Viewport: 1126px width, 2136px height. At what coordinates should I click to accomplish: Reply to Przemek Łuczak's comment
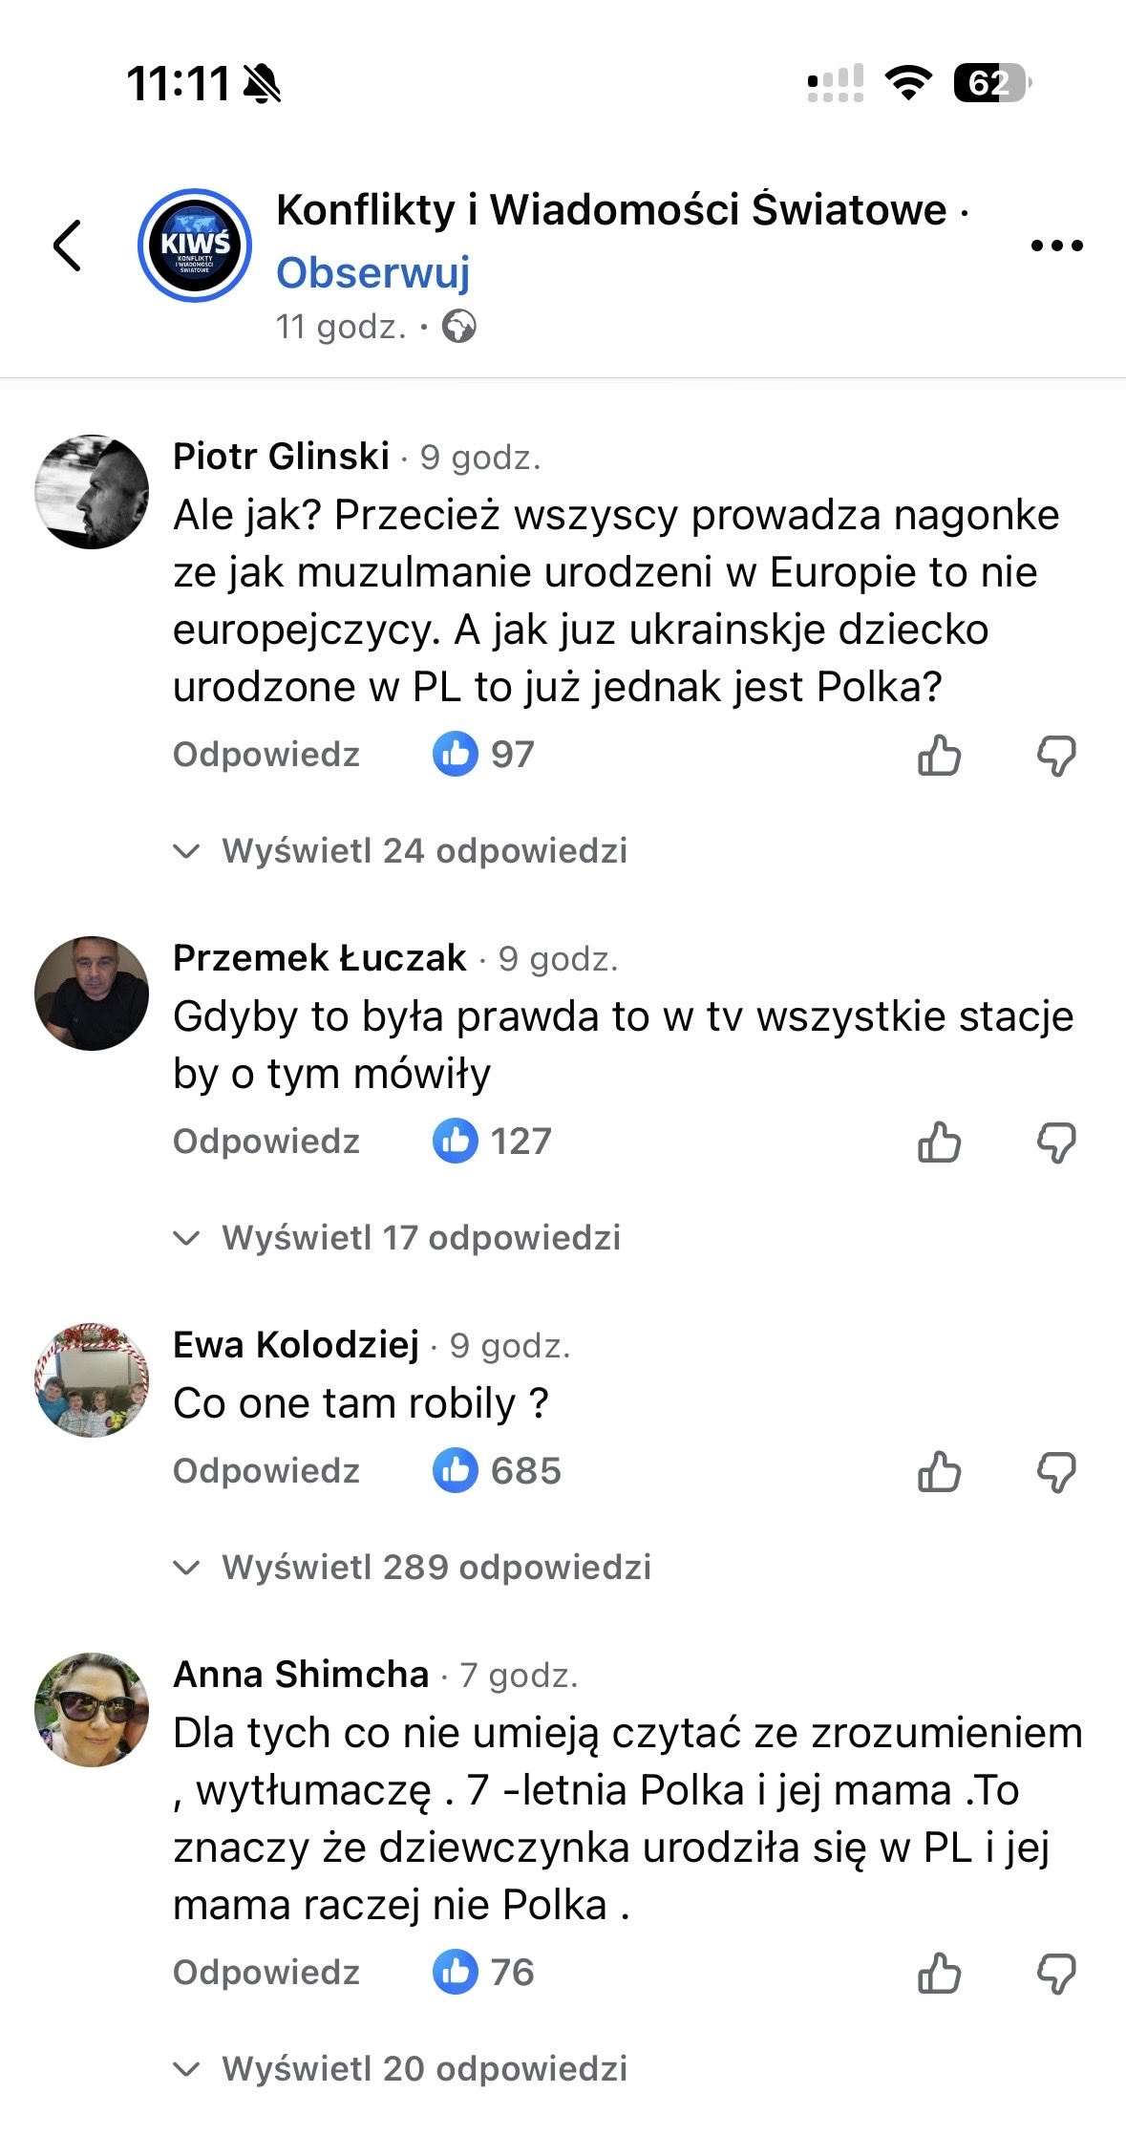[266, 1142]
